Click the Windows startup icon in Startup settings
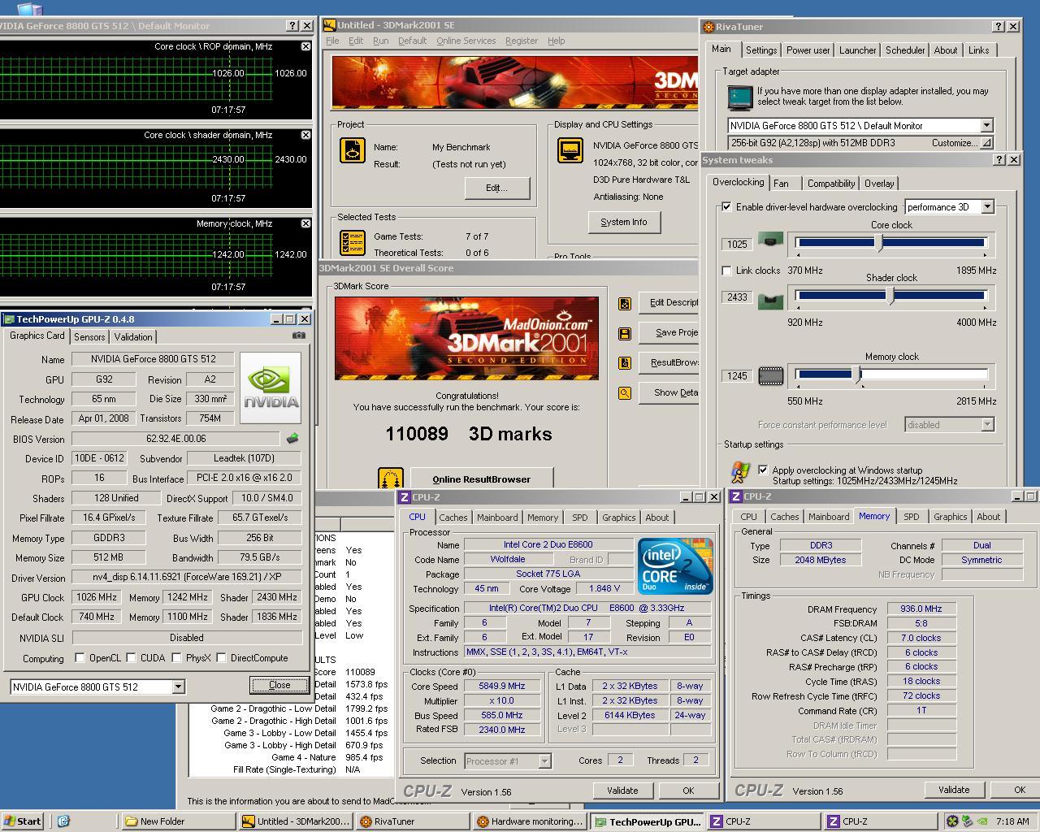Screen dimensions: 1040x832 coord(740,472)
